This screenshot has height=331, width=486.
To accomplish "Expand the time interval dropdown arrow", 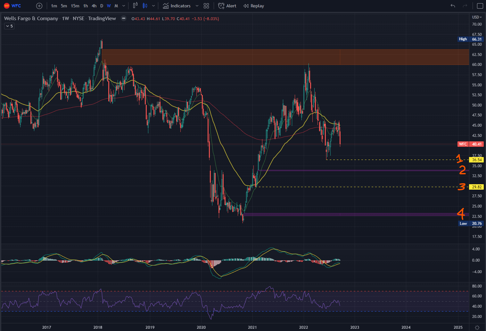I will 124,6.
